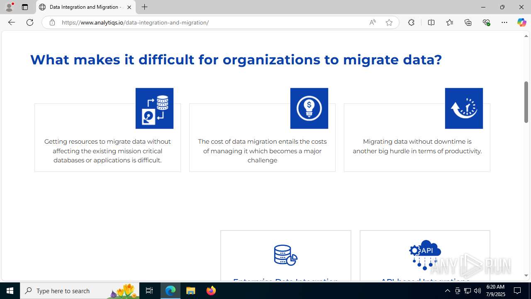Click the taskbar search box

click(80, 291)
